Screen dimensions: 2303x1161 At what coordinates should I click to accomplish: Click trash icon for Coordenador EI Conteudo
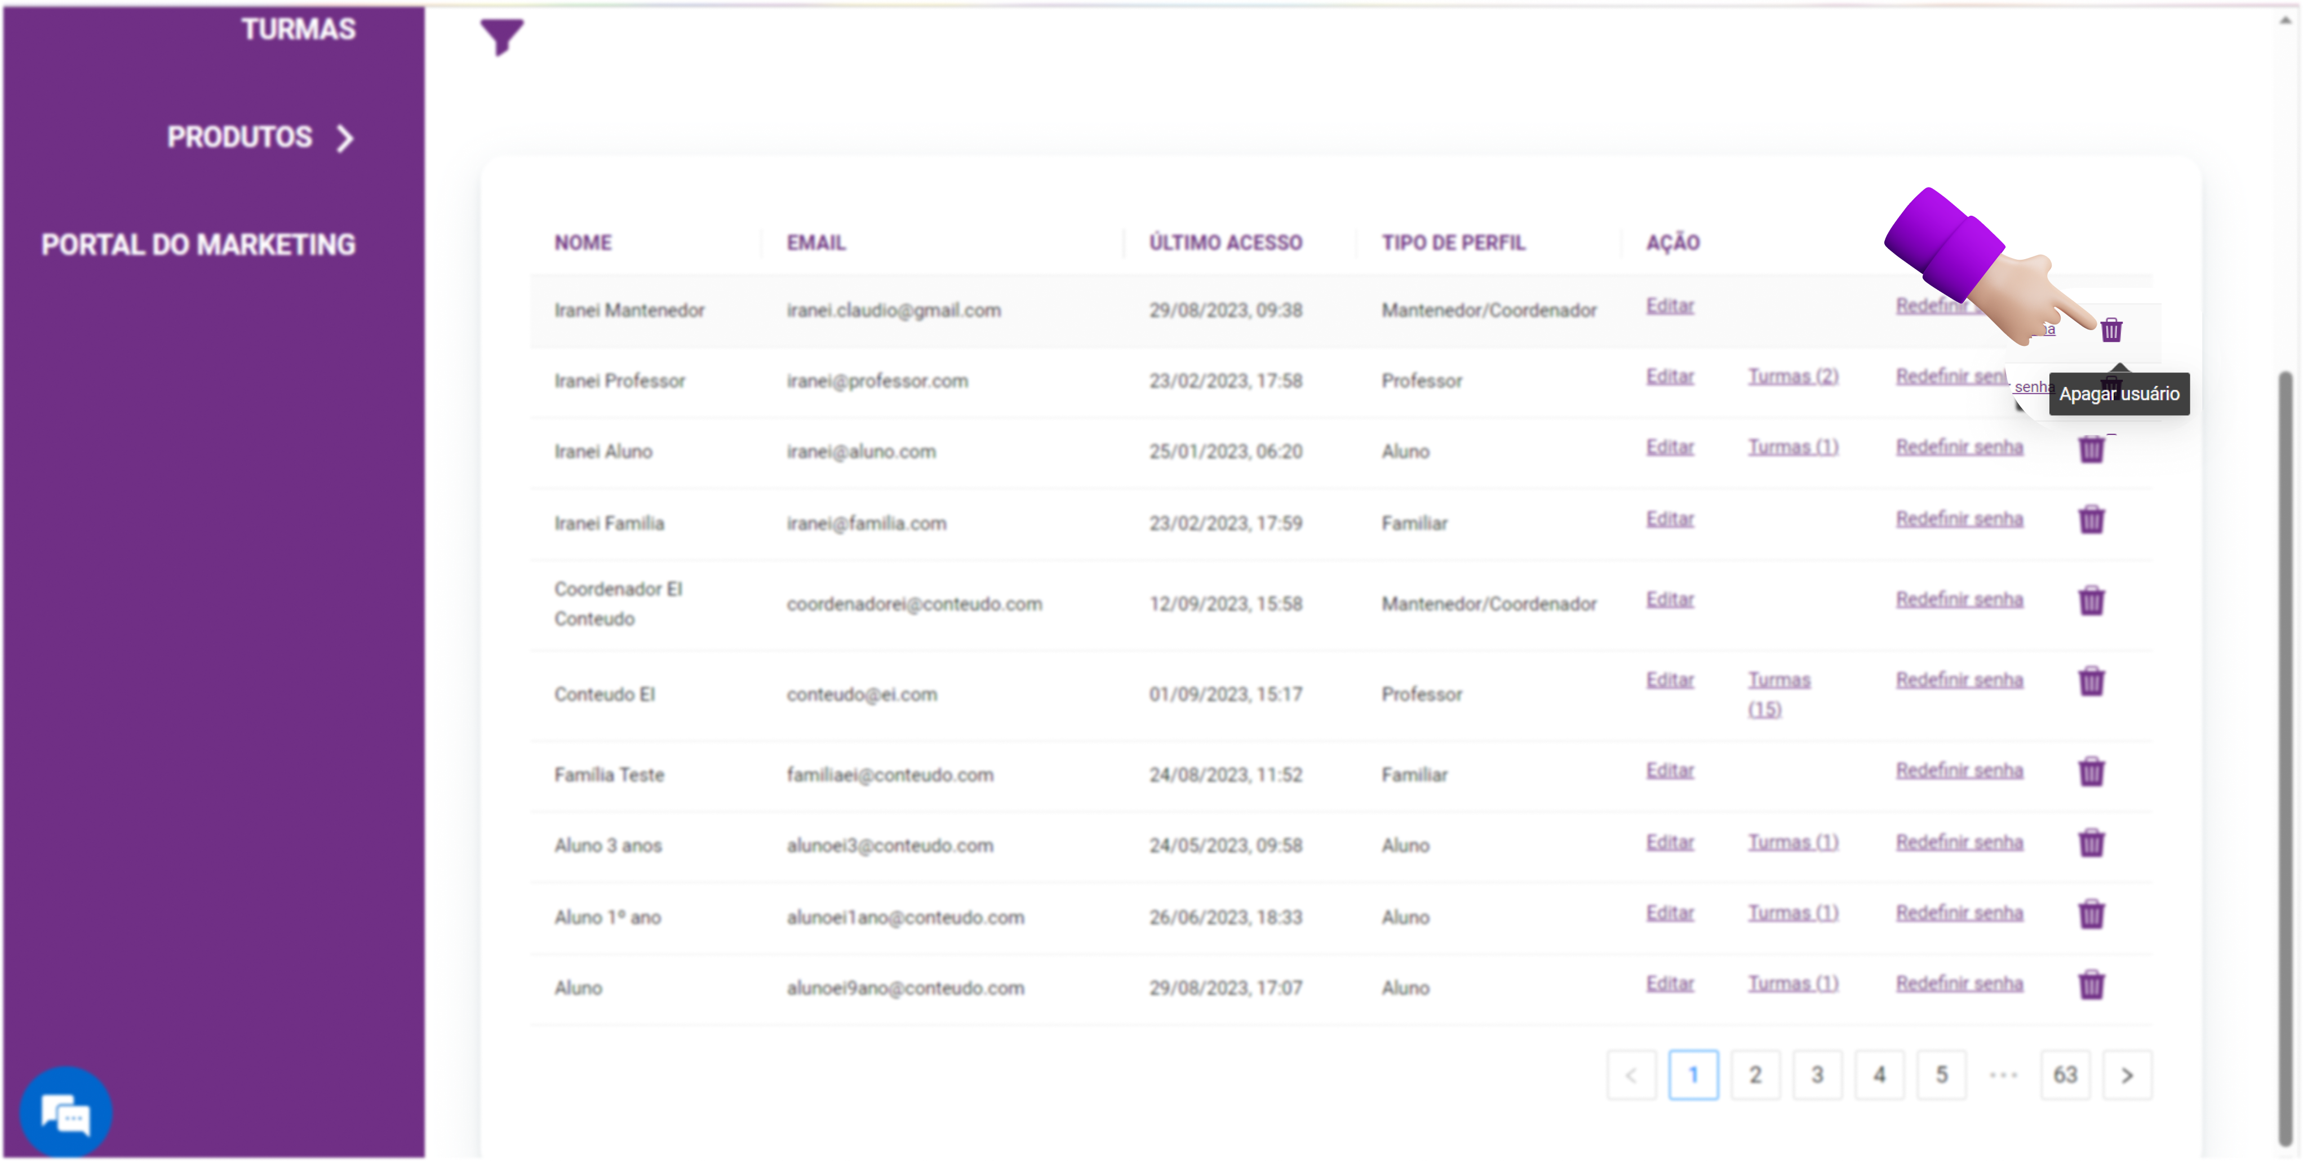pyautogui.click(x=2091, y=600)
